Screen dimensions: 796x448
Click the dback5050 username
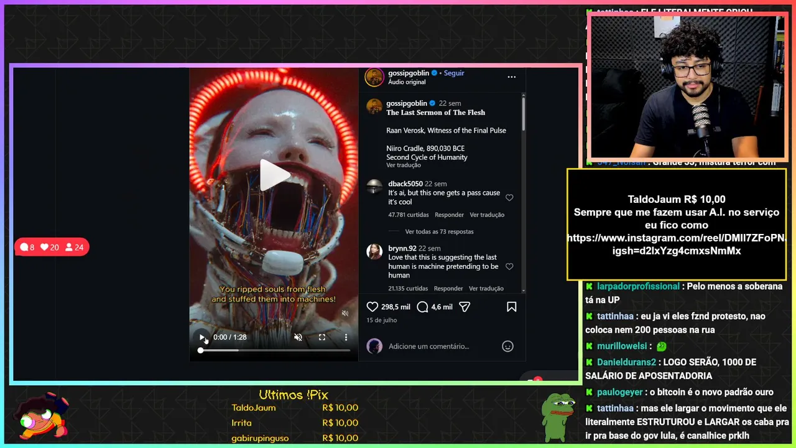point(405,184)
